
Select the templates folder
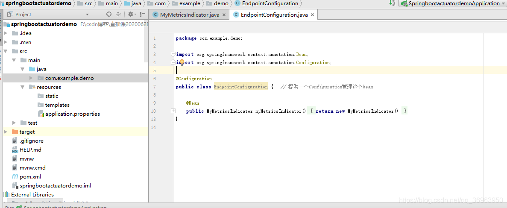(57, 105)
